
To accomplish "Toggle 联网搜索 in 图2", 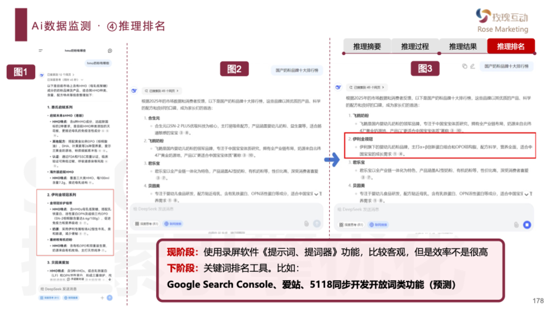I will coord(173,224).
